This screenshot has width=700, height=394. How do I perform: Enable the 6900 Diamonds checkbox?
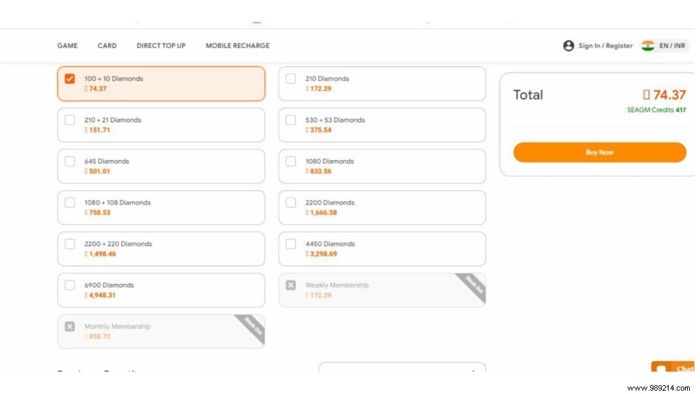pos(70,285)
